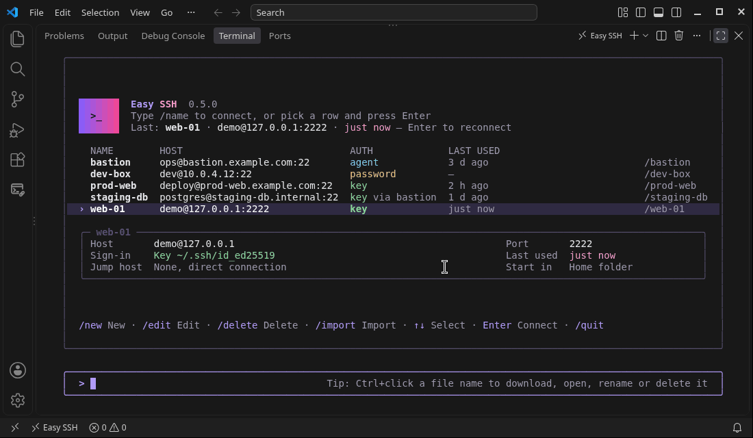753x438 pixels.
Task: Click the Easy SSH gradient logo
Action: (x=99, y=116)
